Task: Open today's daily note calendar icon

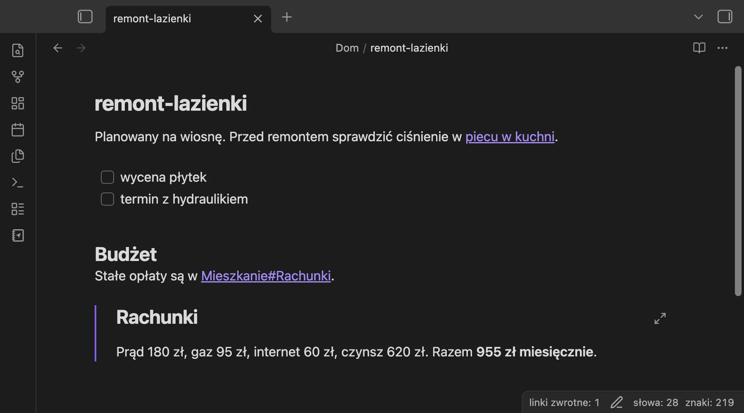Action: [18, 130]
